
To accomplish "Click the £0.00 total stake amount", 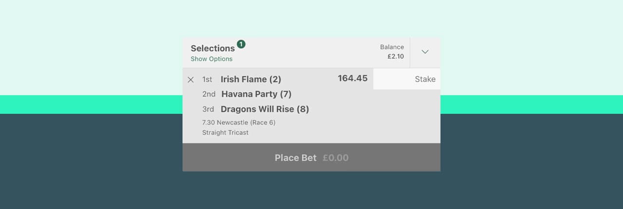I will click(335, 157).
